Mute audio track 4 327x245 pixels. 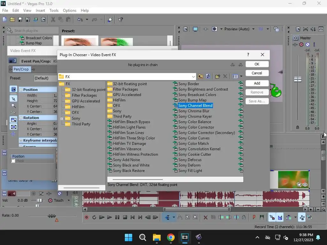click(59, 194)
